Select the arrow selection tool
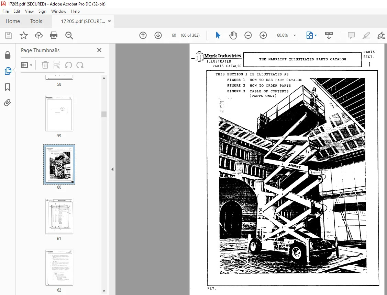Screen dimensions: 387x295 click(218, 35)
